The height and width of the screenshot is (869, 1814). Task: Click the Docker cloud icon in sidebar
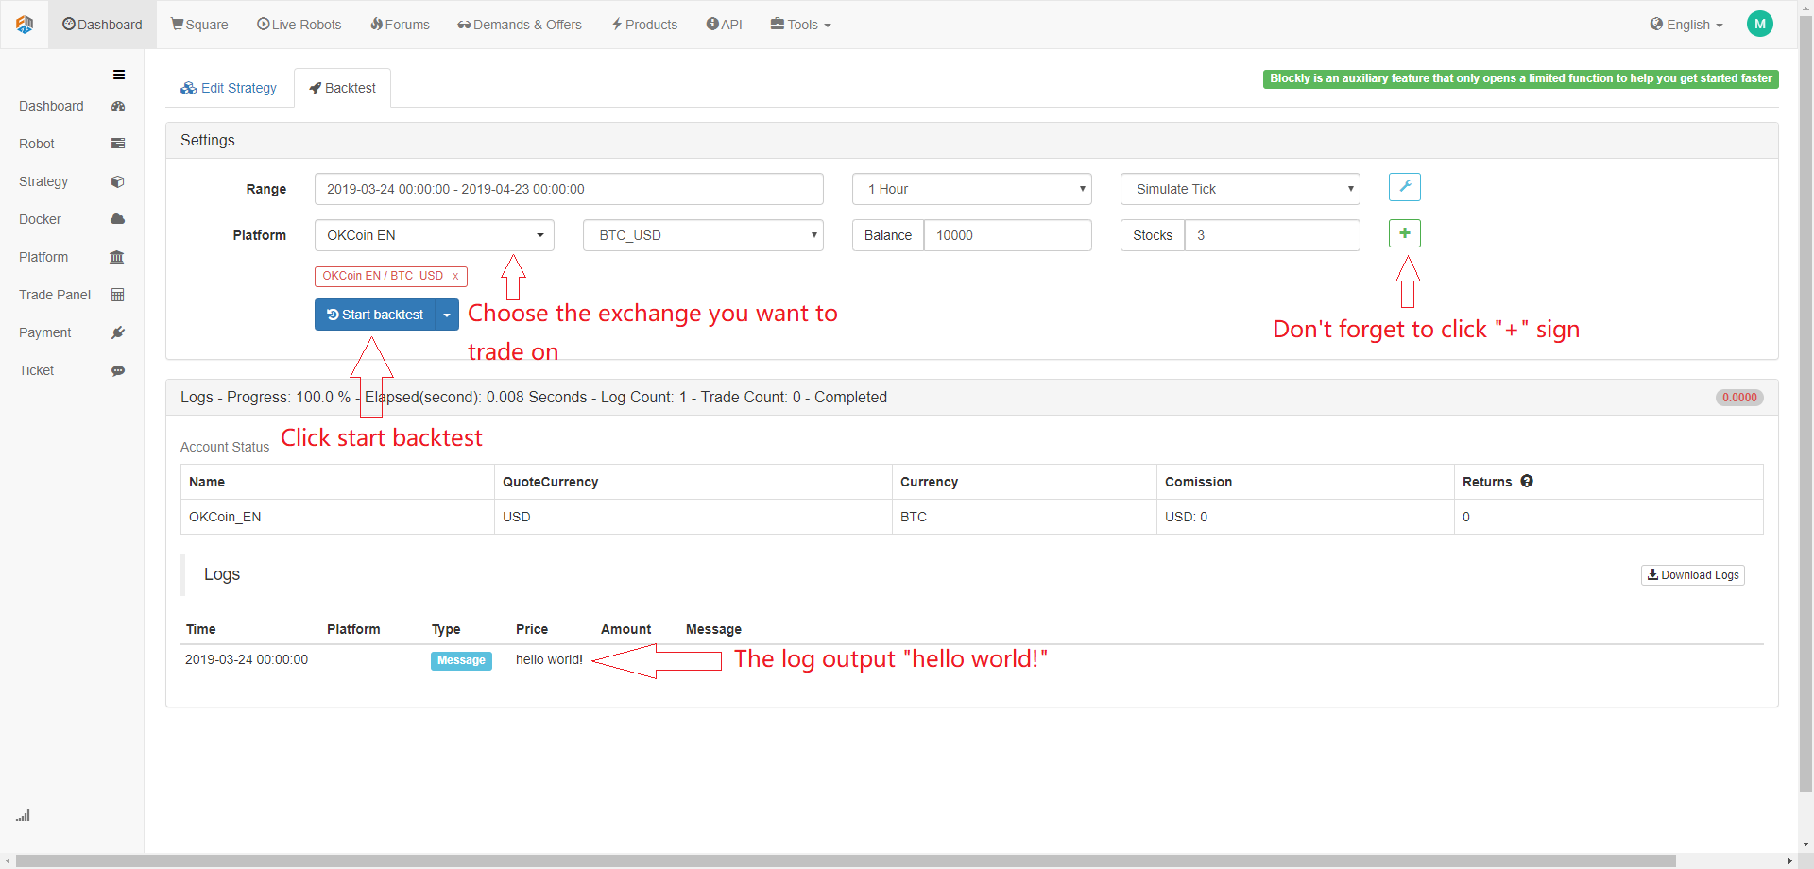point(118,219)
